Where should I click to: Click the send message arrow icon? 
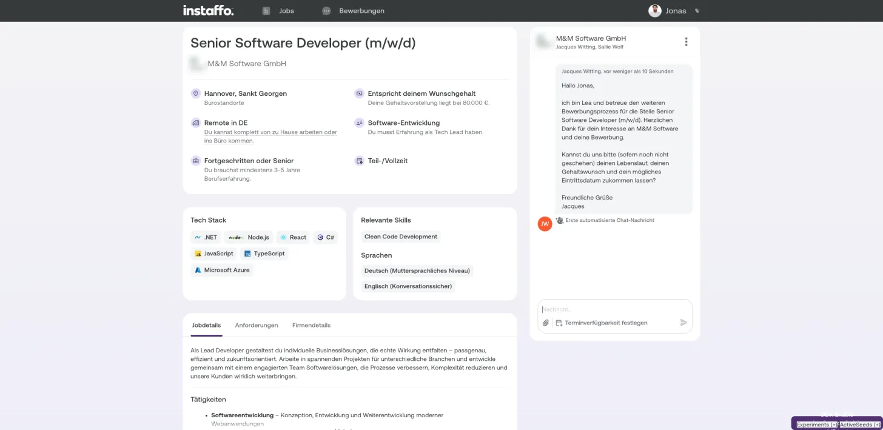(683, 323)
